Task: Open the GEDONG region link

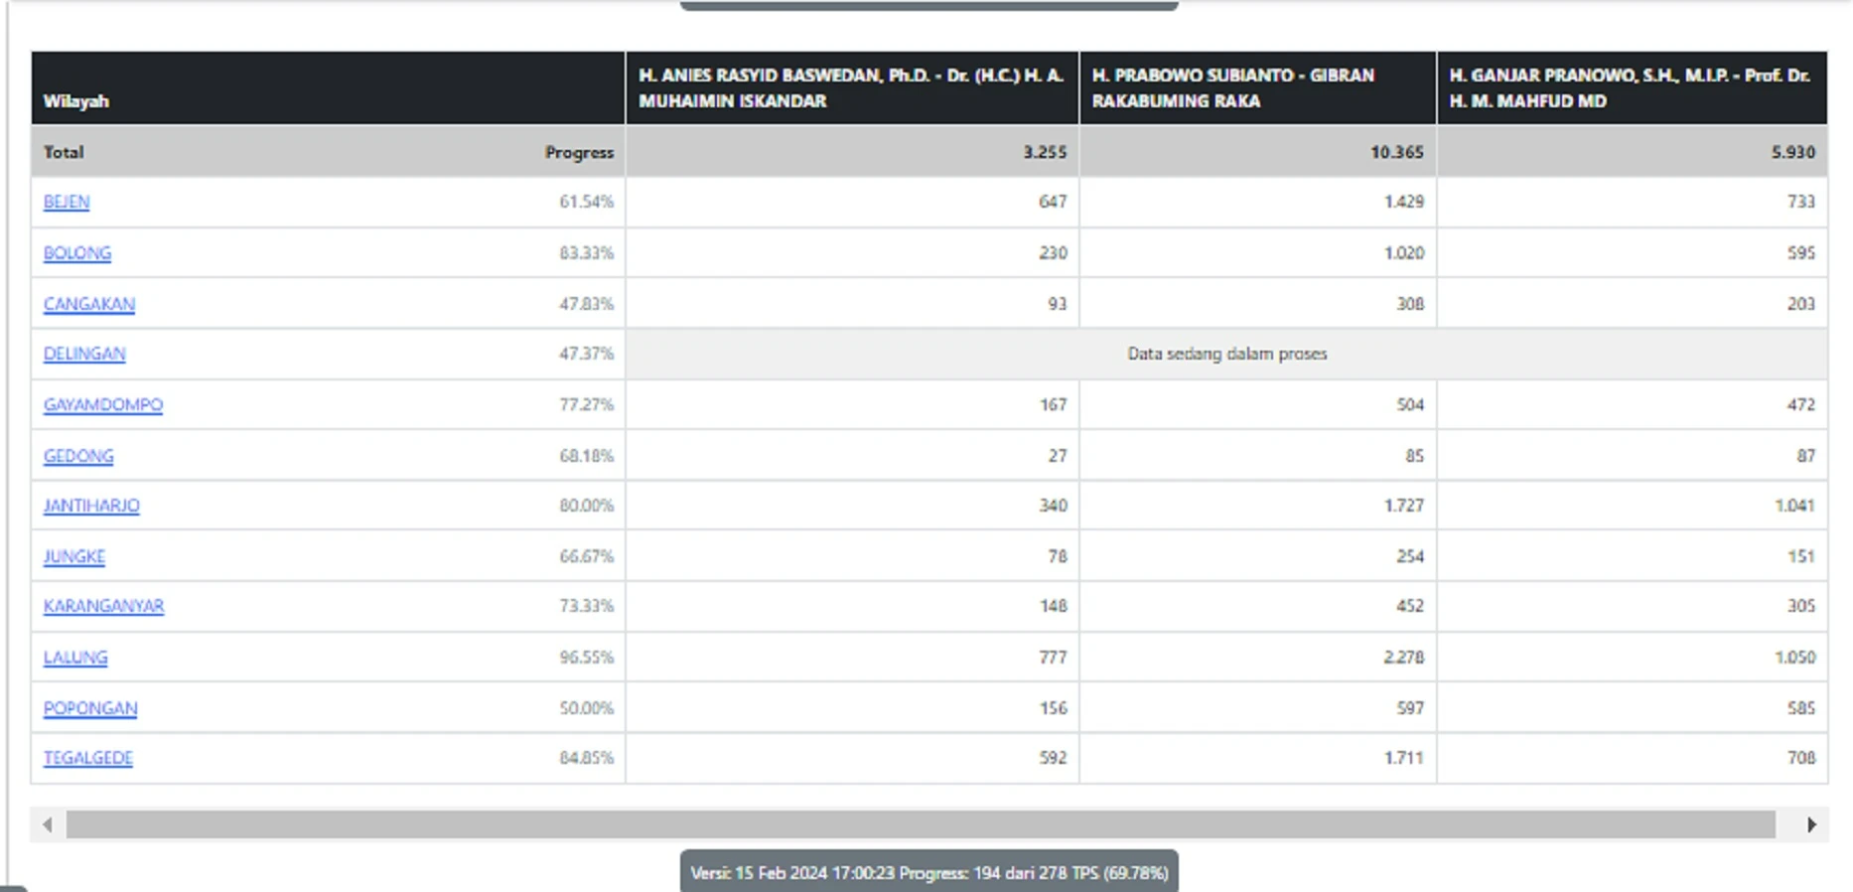Action: (78, 456)
